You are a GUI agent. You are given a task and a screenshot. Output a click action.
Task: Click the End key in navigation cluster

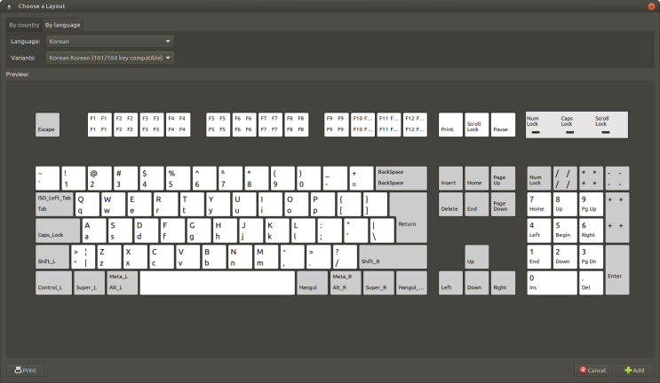[x=476, y=204]
